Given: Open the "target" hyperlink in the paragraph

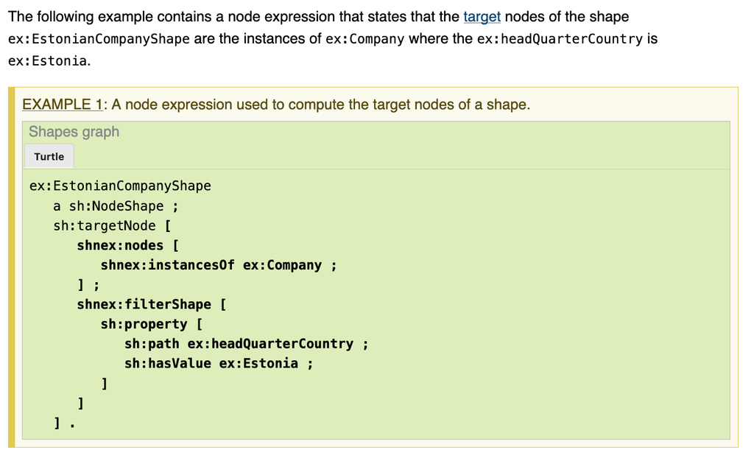Looking at the screenshot, I should 482,16.
